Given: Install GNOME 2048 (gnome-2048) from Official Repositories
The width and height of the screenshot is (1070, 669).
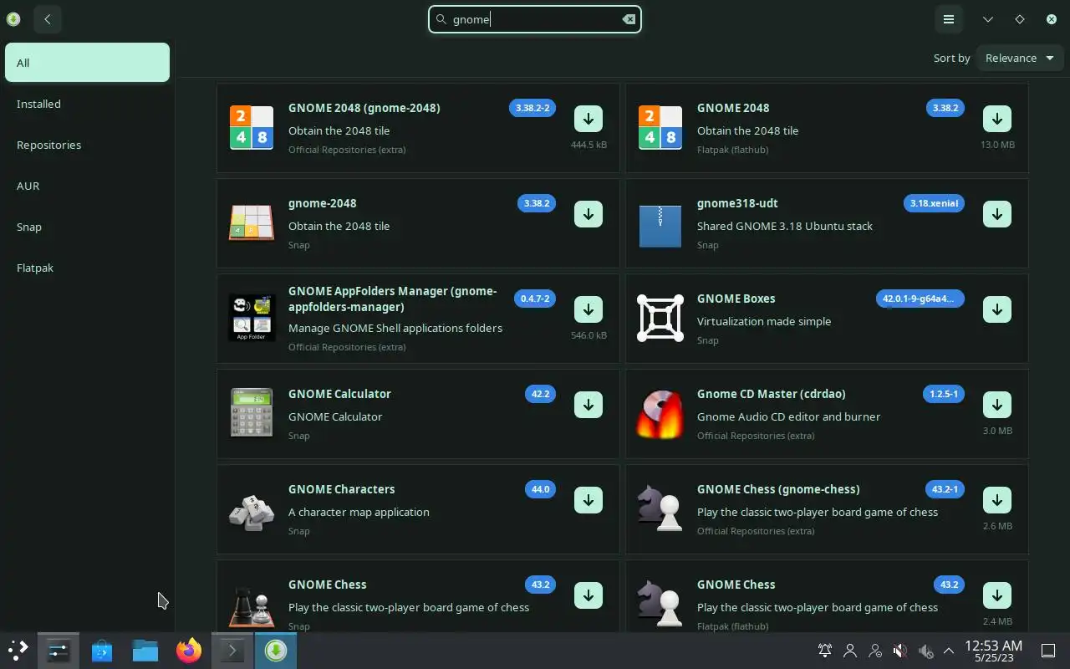Looking at the screenshot, I should click(x=588, y=119).
